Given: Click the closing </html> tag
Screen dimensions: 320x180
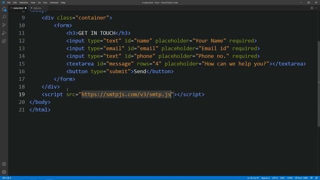Looking at the screenshot, I should [40, 110].
